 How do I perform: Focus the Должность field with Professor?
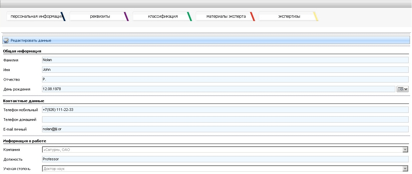coord(225,159)
